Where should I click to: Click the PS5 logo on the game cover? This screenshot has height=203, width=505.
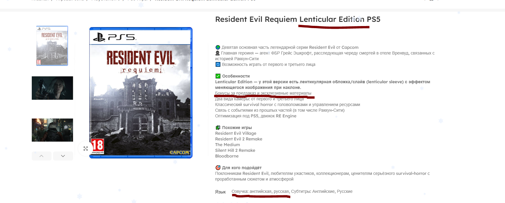tap(114, 37)
